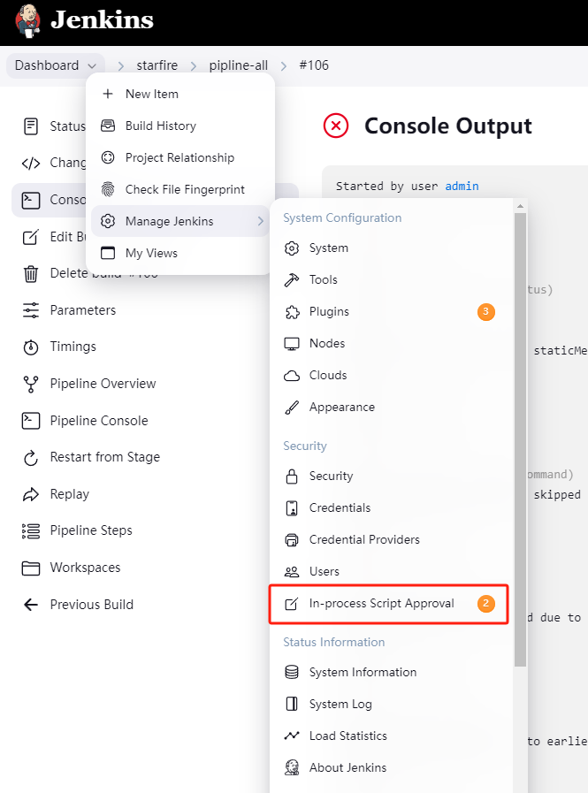Go to starfire breadcrumb link
The image size is (588, 793).
[157, 65]
